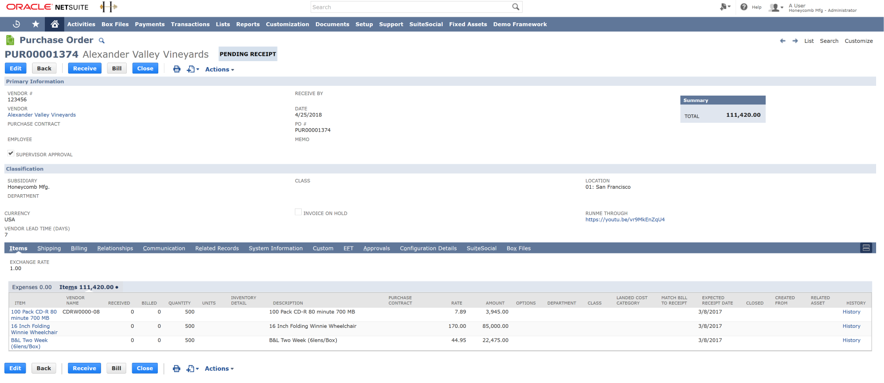This screenshot has height=383, width=884.
Task: Open the Recent Records clock icon
Action: click(16, 24)
